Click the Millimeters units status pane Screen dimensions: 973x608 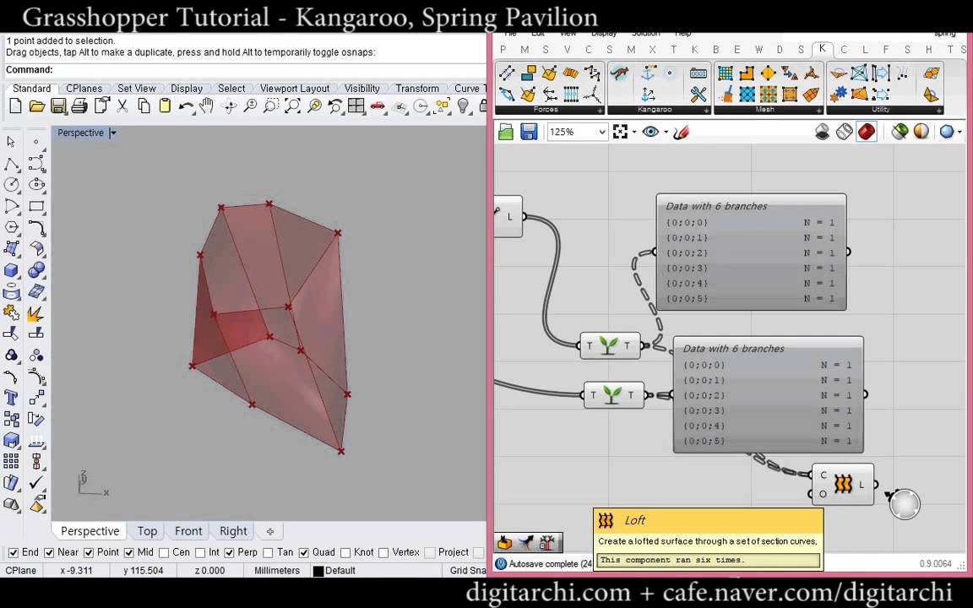coord(277,570)
